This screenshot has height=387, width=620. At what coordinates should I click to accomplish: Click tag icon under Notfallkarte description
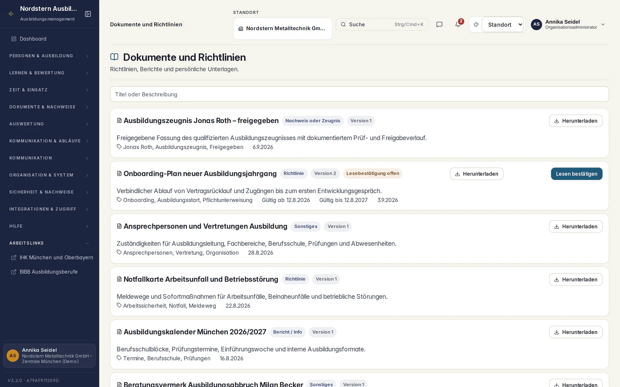(x=119, y=305)
